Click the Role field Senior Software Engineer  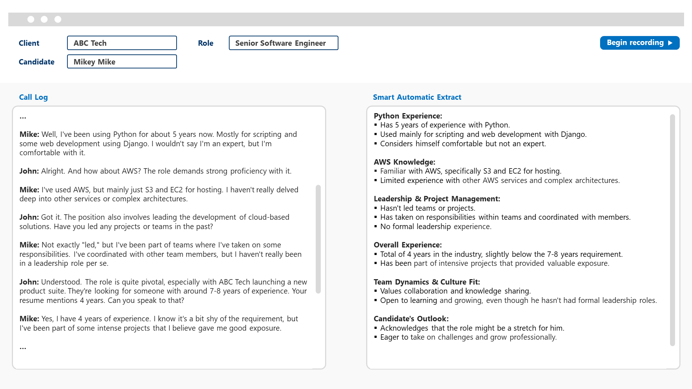(283, 43)
